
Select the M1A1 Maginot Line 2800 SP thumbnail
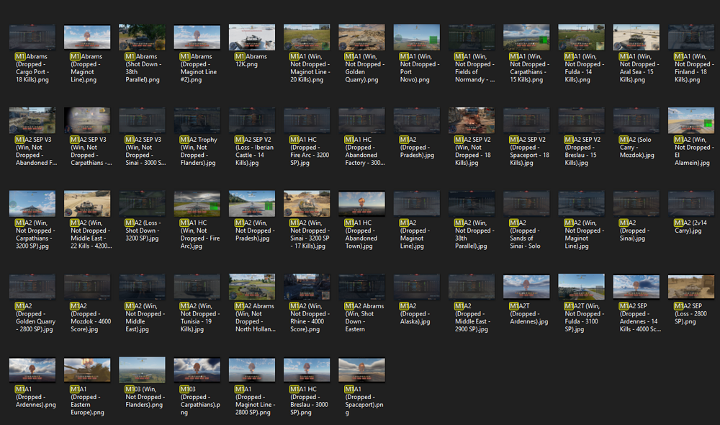click(251, 370)
